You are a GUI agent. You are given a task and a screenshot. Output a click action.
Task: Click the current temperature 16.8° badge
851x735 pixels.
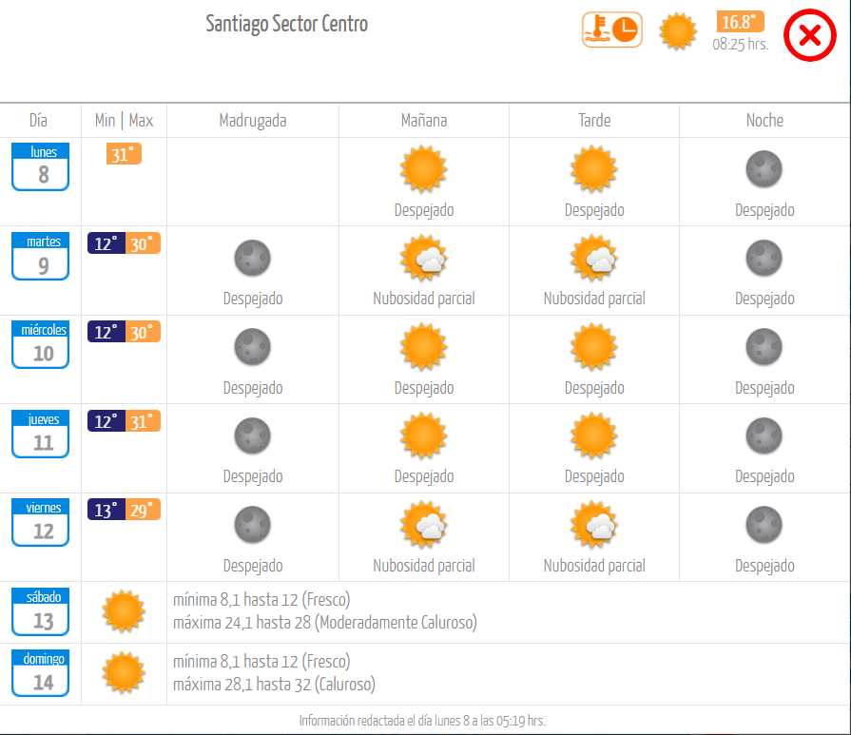(741, 22)
